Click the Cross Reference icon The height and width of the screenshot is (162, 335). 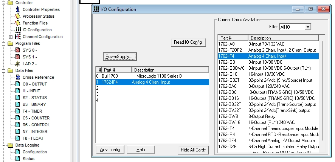point(18,77)
